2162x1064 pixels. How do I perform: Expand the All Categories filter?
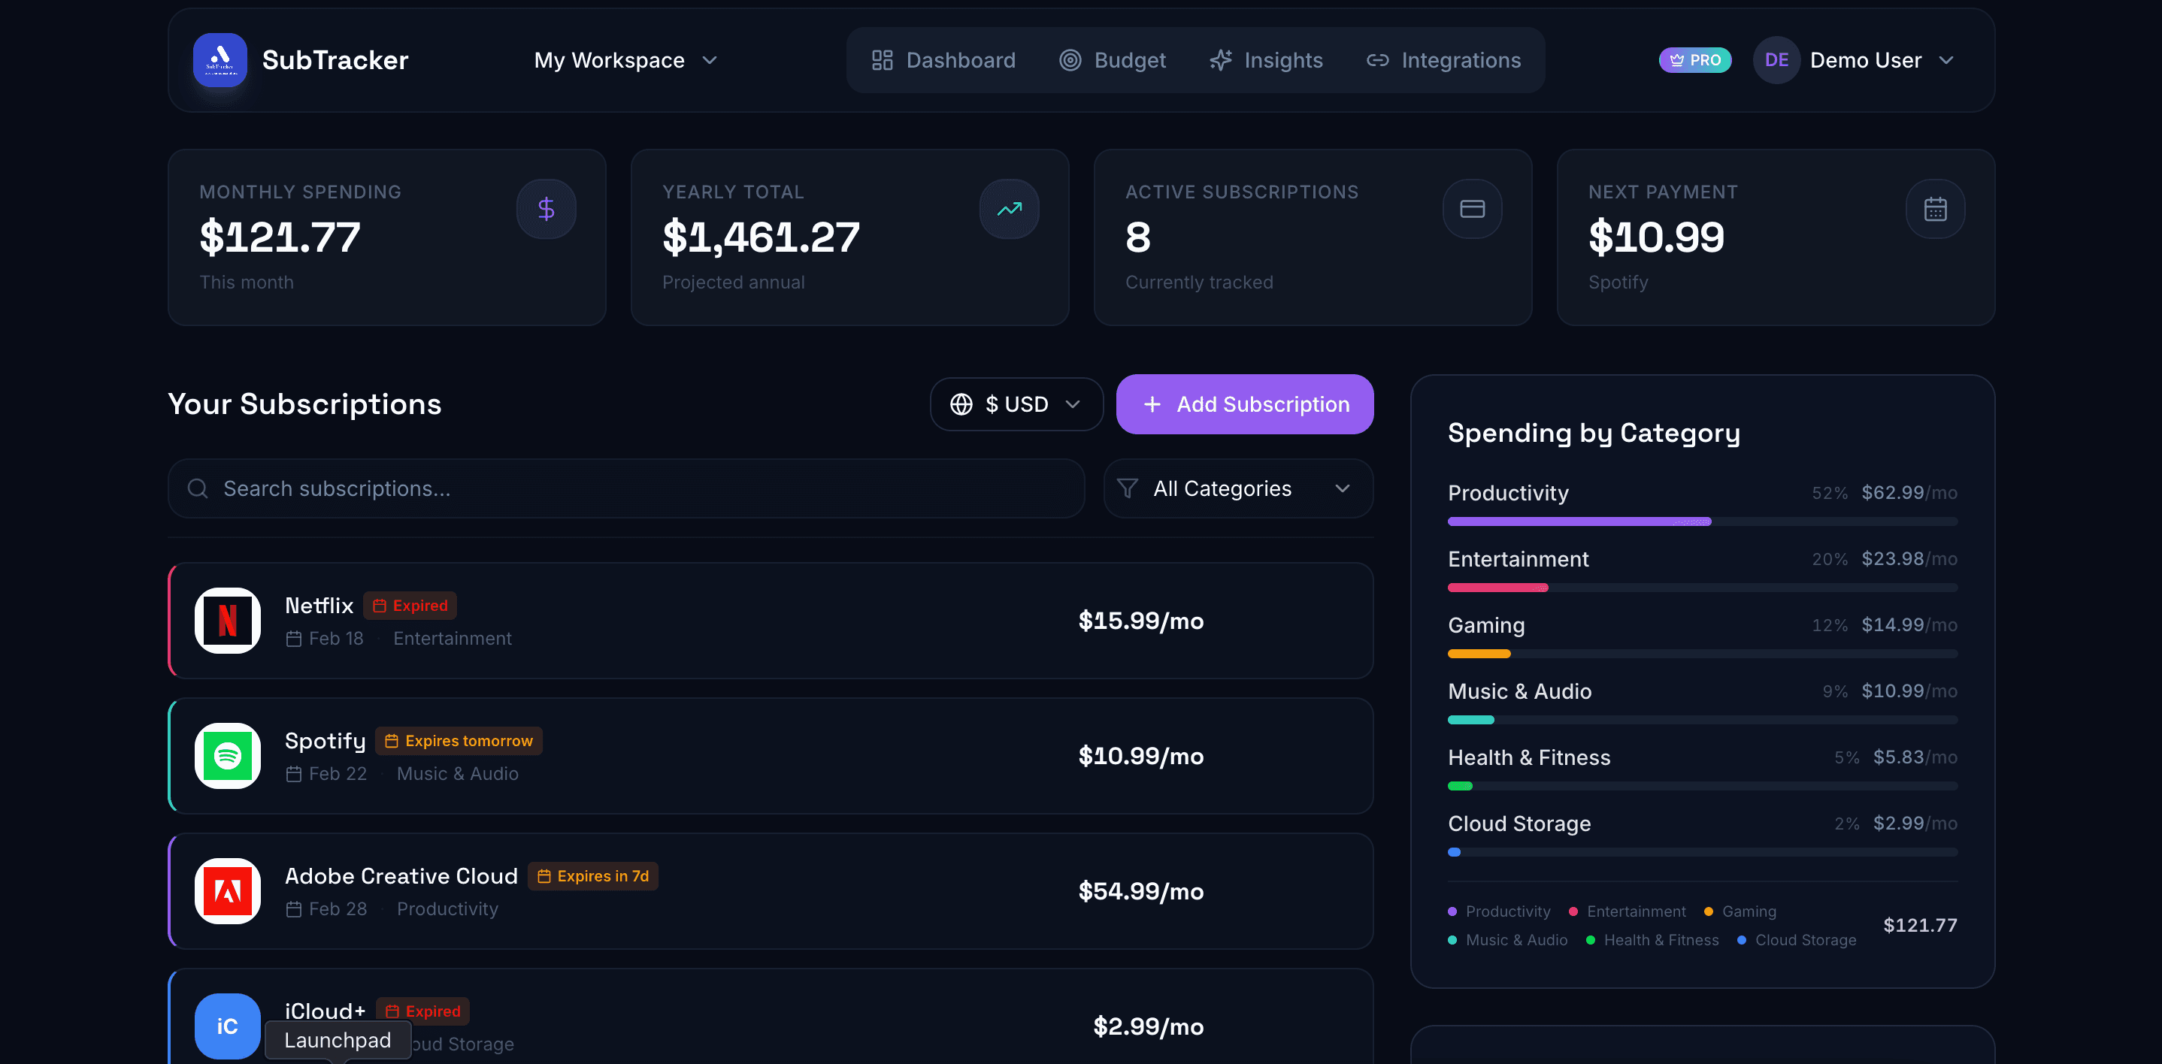pos(1238,488)
